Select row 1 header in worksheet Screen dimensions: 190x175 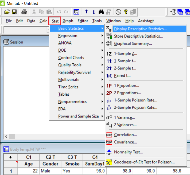(x=10, y=171)
